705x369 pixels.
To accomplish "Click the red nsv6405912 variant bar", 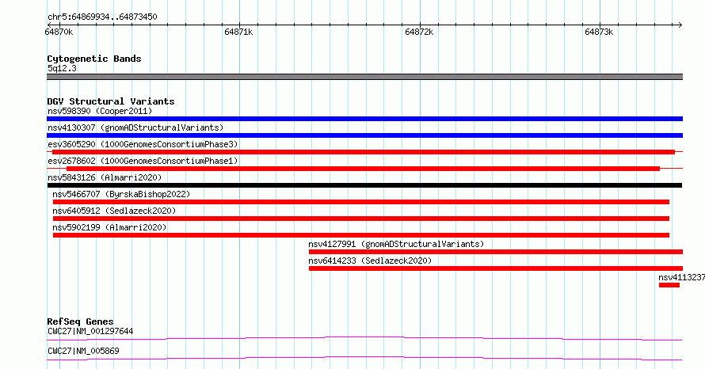I will point(361,219).
